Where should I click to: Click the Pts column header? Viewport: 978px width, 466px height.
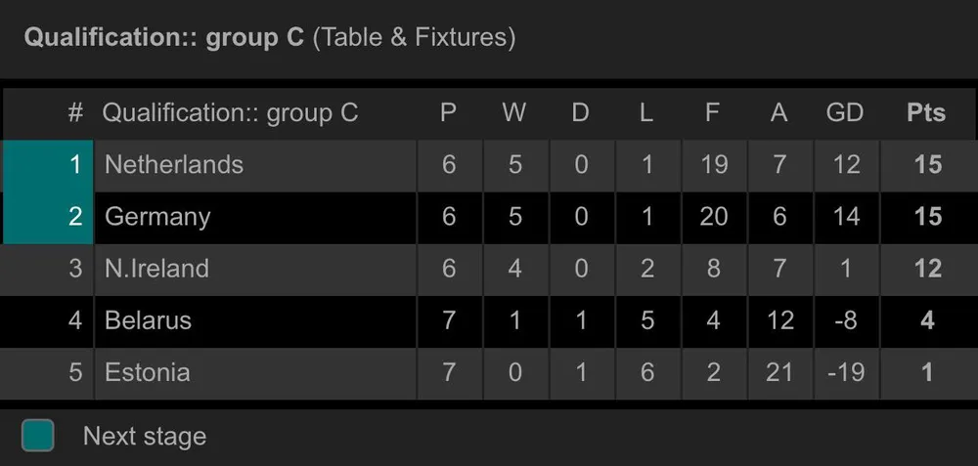coord(925,113)
